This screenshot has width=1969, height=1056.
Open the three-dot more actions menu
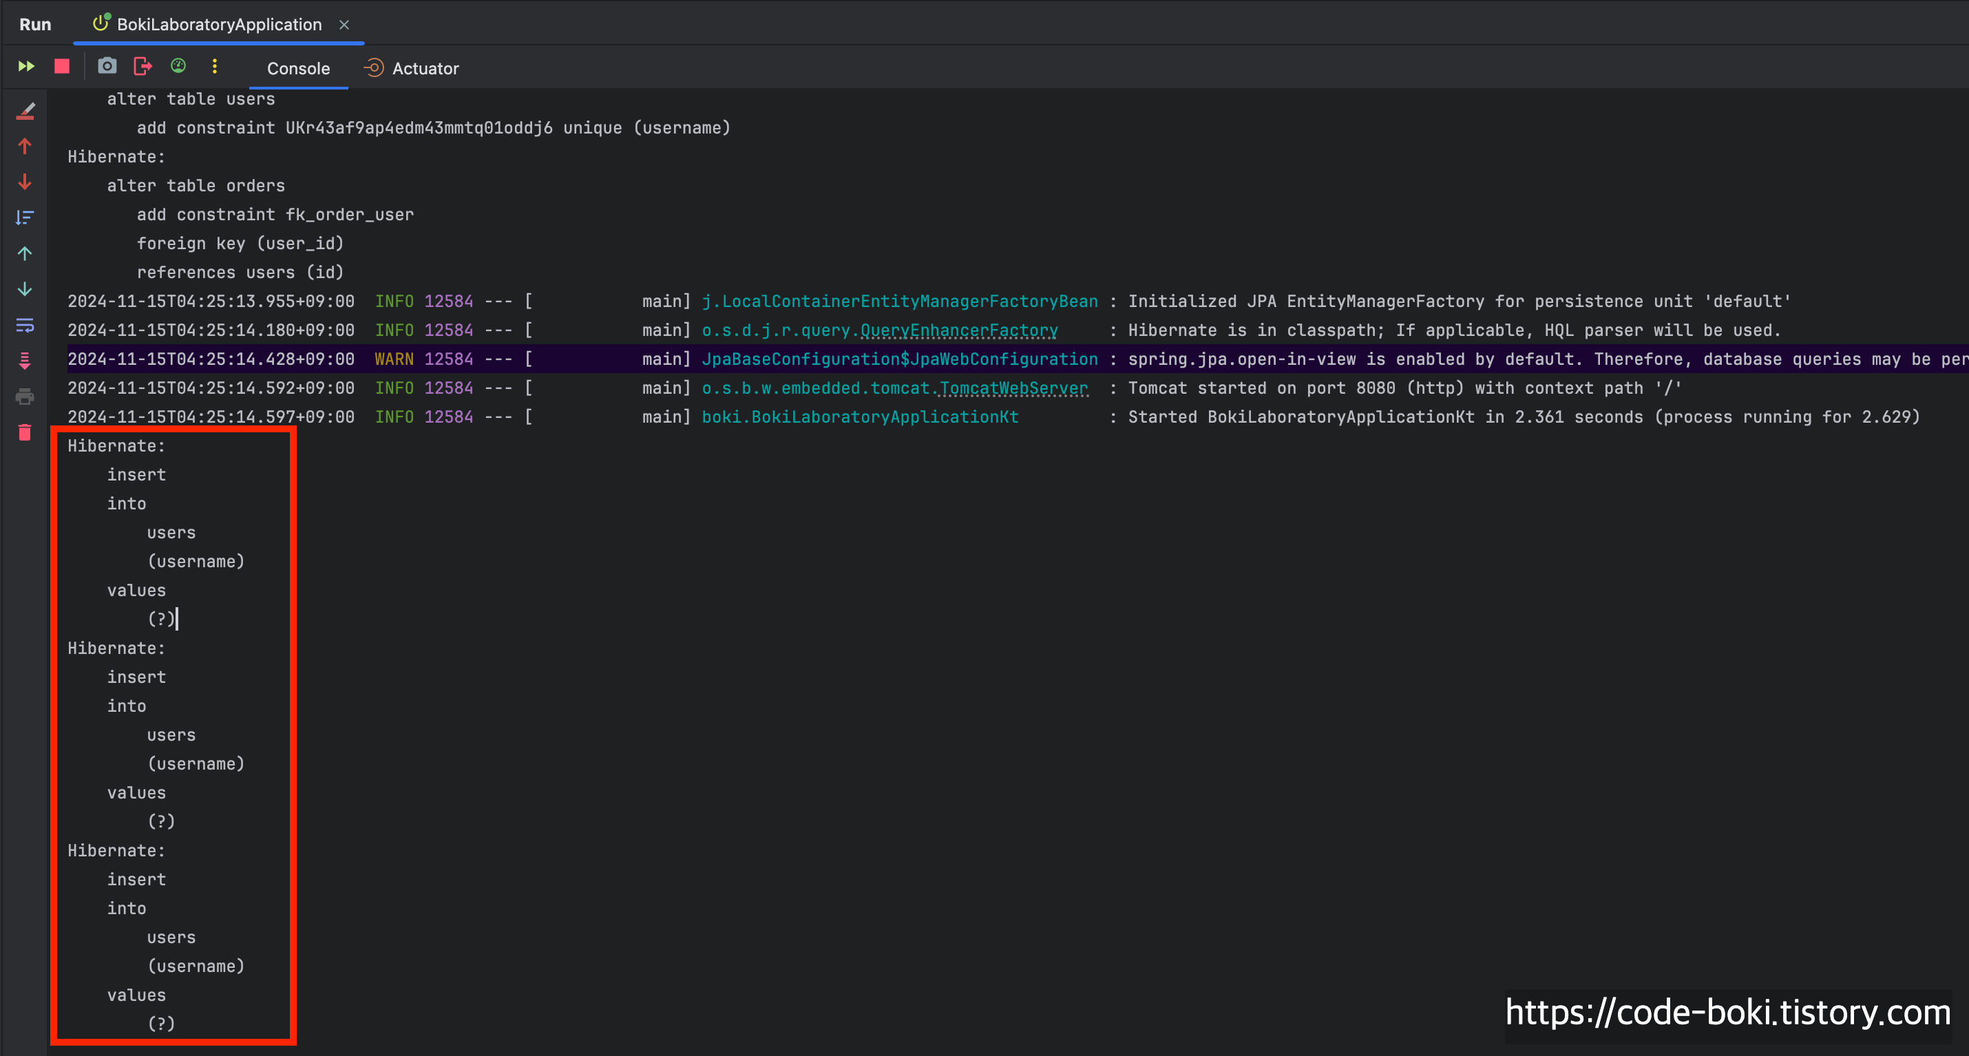215,67
